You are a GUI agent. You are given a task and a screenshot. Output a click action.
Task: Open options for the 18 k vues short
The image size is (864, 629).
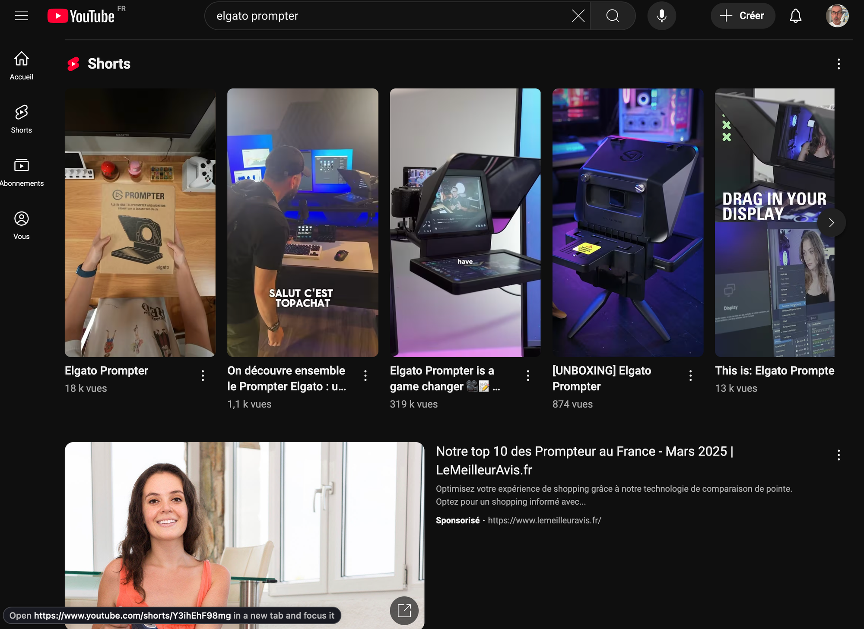click(203, 376)
